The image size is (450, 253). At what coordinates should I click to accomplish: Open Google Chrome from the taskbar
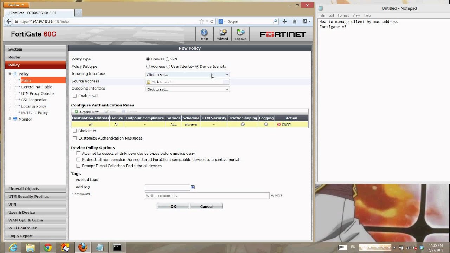click(48, 247)
